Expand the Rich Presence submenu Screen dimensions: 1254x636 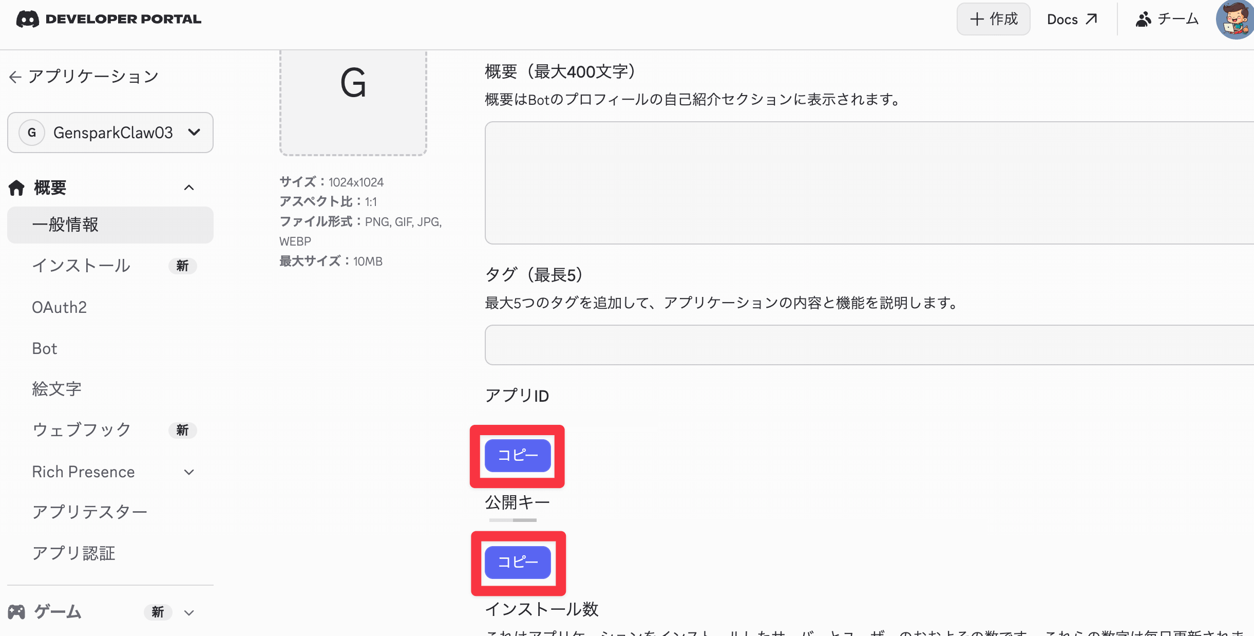coord(189,472)
